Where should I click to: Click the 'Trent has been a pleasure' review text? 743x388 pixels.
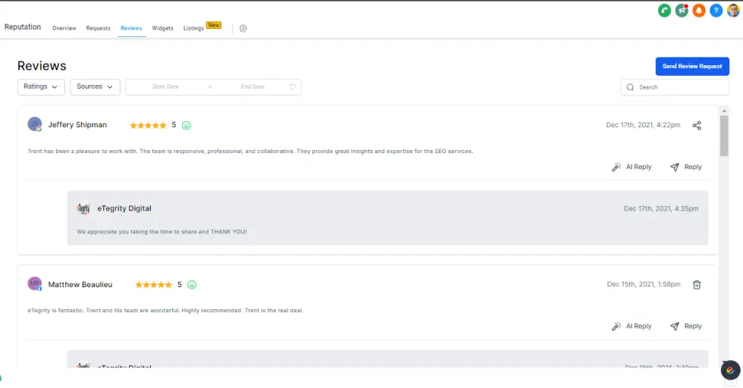point(250,151)
